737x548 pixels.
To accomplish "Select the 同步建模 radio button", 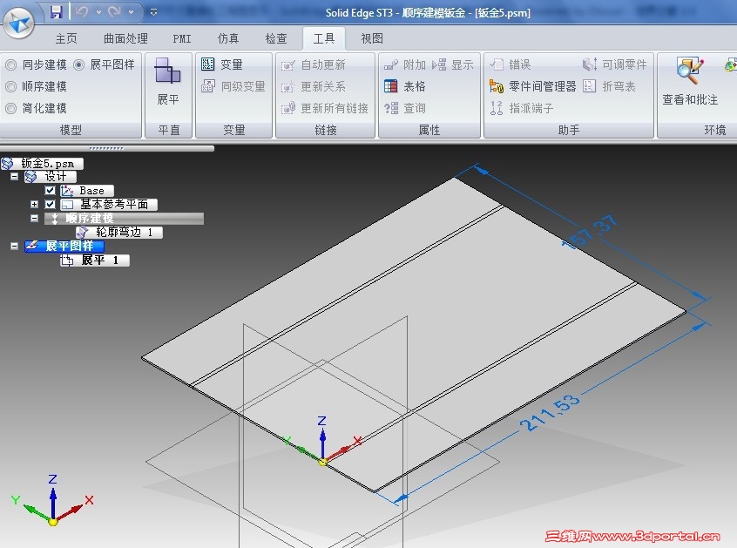I will tap(11, 64).
